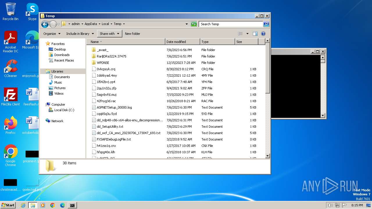Screen dimensions: 372x209
Task: Click the search magnifier icon
Action: pyautogui.click(x=266, y=24)
